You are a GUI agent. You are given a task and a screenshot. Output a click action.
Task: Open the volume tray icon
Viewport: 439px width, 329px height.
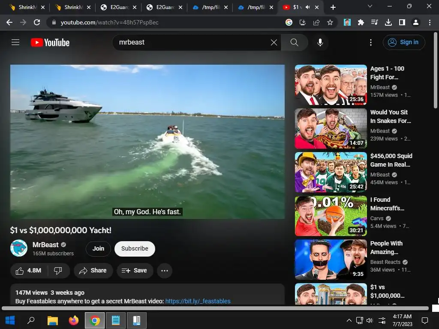coord(370,320)
